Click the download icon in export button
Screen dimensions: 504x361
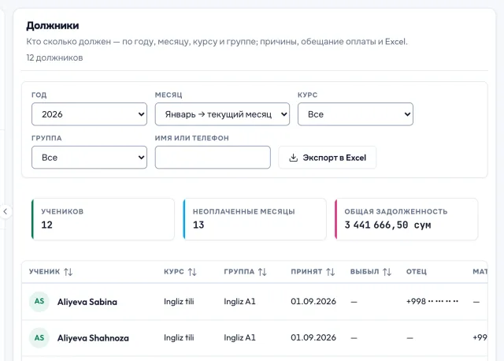(x=293, y=158)
